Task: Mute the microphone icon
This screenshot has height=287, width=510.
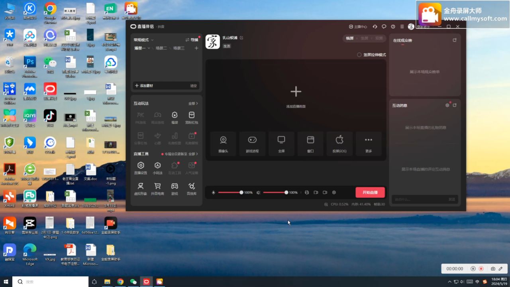Action: (x=213, y=193)
